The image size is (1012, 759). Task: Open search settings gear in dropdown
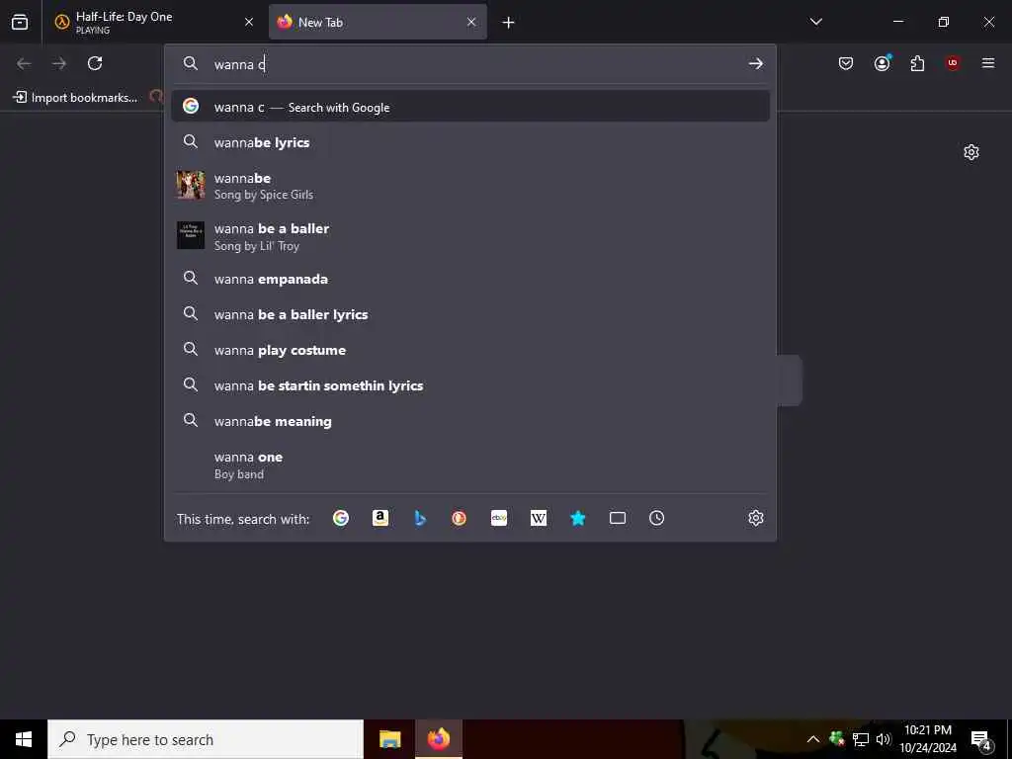(x=756, y=518)
